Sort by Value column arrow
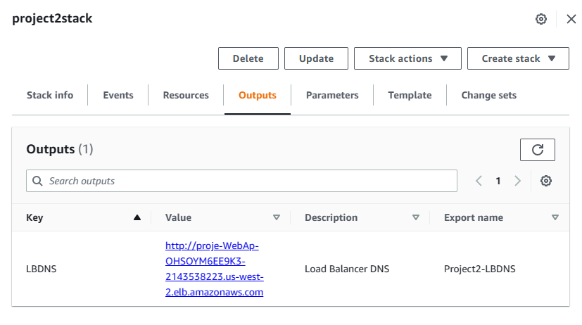This screenshot has width=582, height=325. pos(277,217)
